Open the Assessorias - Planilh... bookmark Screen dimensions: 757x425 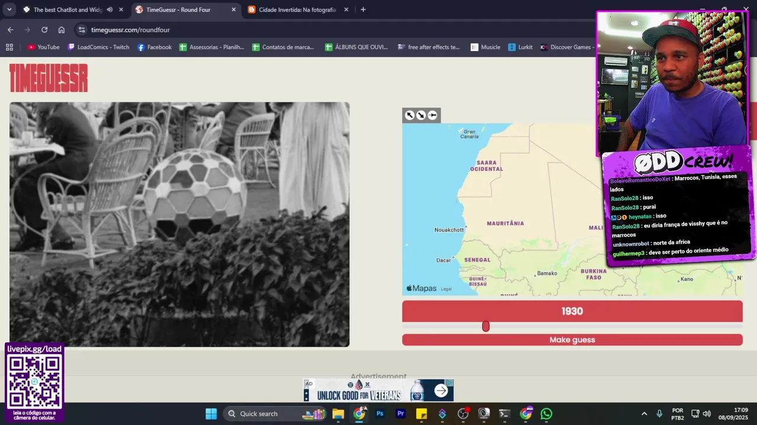(x=212, y=47)
